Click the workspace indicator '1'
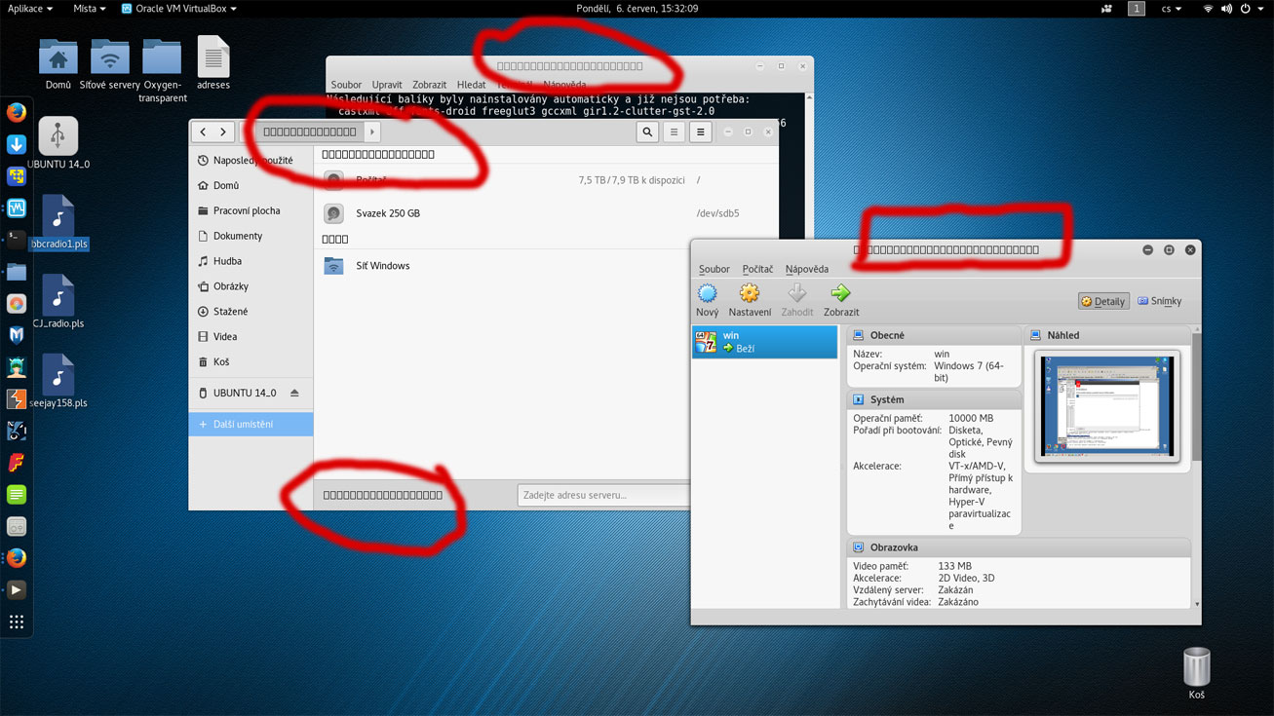The height and width of the screenshot is (716, 1274). (1136, 8)
